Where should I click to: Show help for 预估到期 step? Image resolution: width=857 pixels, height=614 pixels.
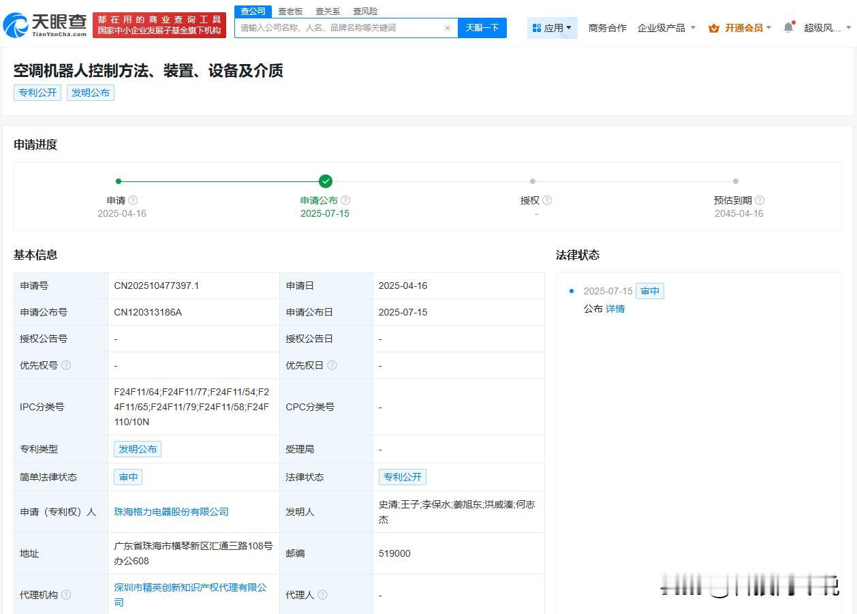point(760,200)
